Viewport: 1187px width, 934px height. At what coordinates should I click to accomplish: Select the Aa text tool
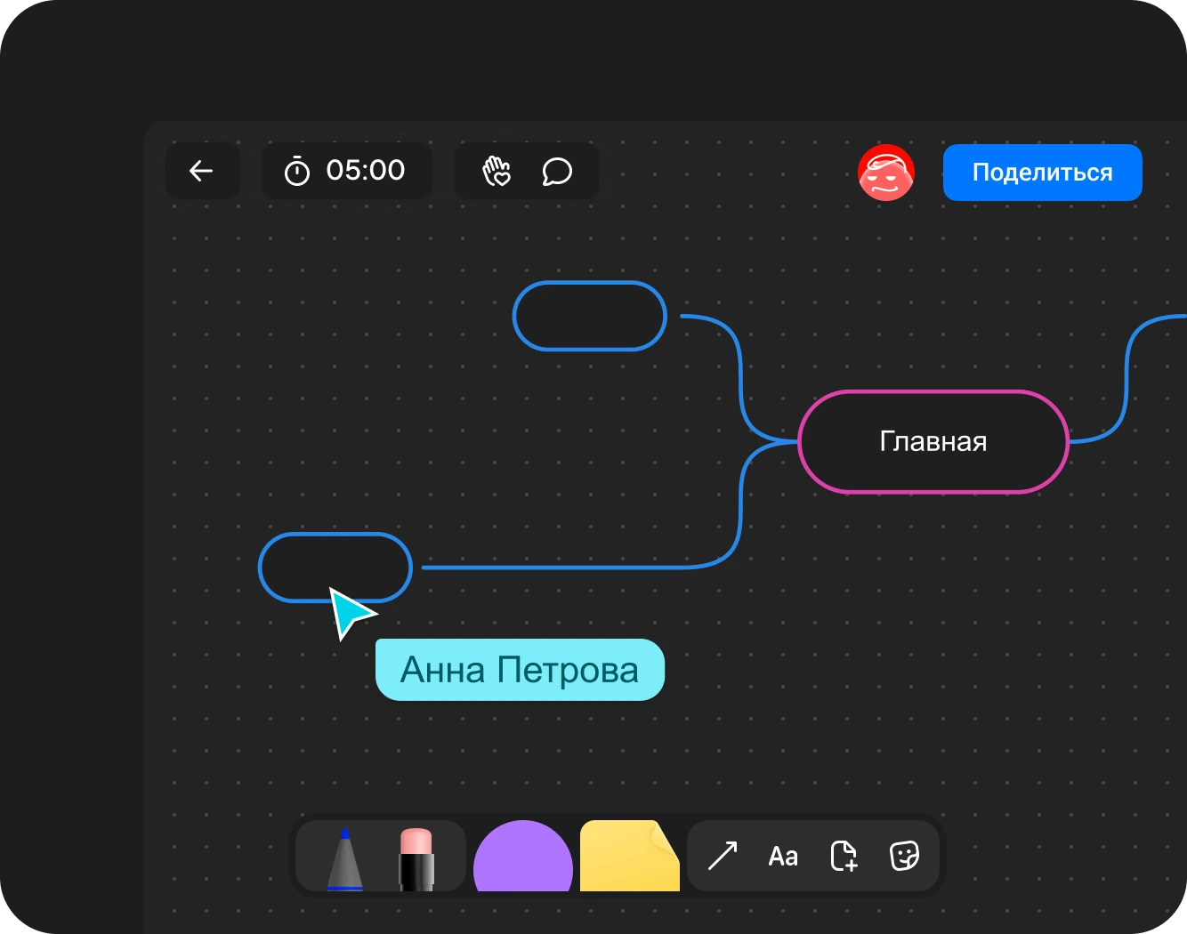click(x=783, y=857)
